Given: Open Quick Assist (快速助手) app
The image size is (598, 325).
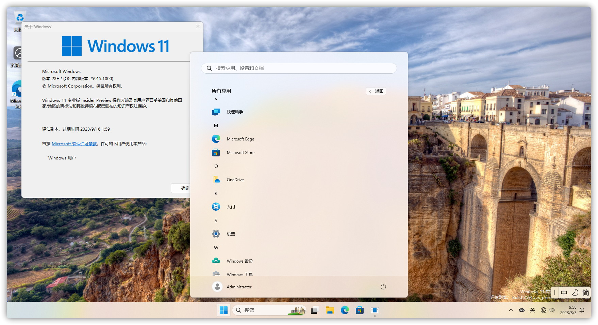Looking at the screenshot, I should point(235,112).
